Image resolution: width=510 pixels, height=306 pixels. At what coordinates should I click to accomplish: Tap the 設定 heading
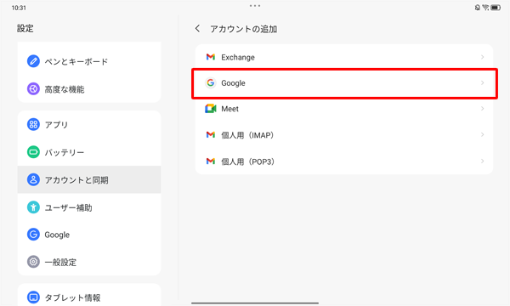(x=25, y=28)
